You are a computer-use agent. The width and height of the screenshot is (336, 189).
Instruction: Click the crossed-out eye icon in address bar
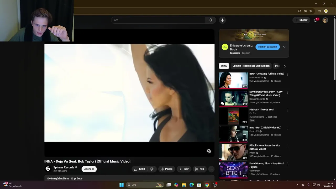coord(305,11)
